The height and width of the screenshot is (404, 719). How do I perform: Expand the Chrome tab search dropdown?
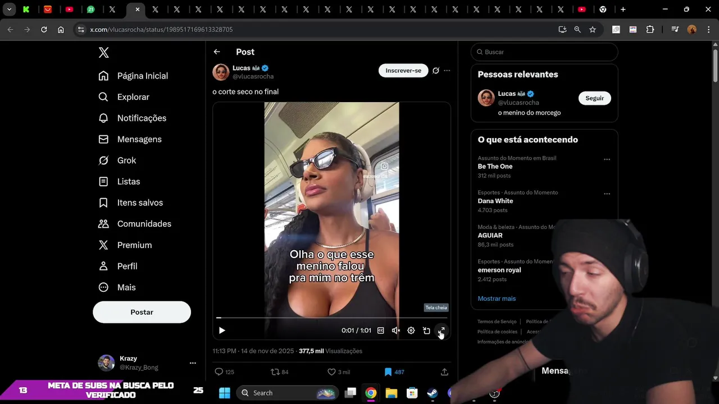pos(9,9)
